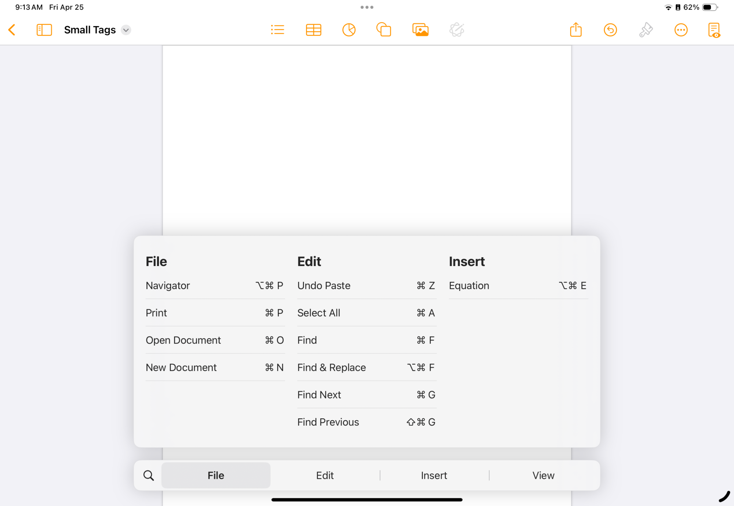
Task: Open the chart insert icon
Action: click(x=349, y=30)
